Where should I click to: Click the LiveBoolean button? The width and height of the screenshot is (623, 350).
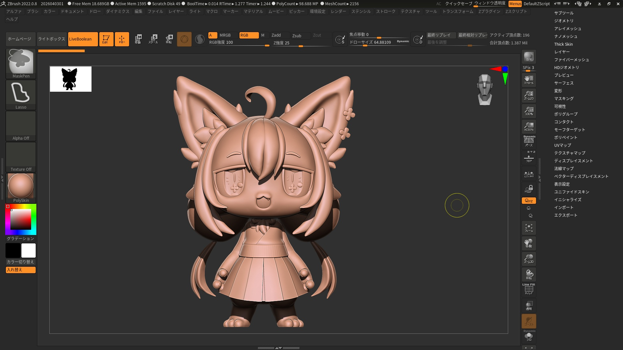tap(83, 39)
